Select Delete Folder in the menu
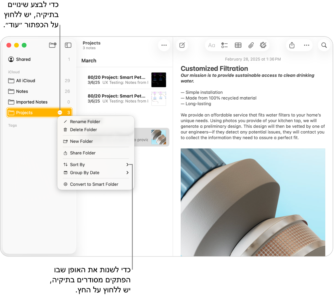This screenshot has width=334, height=295. coord(83,130)
